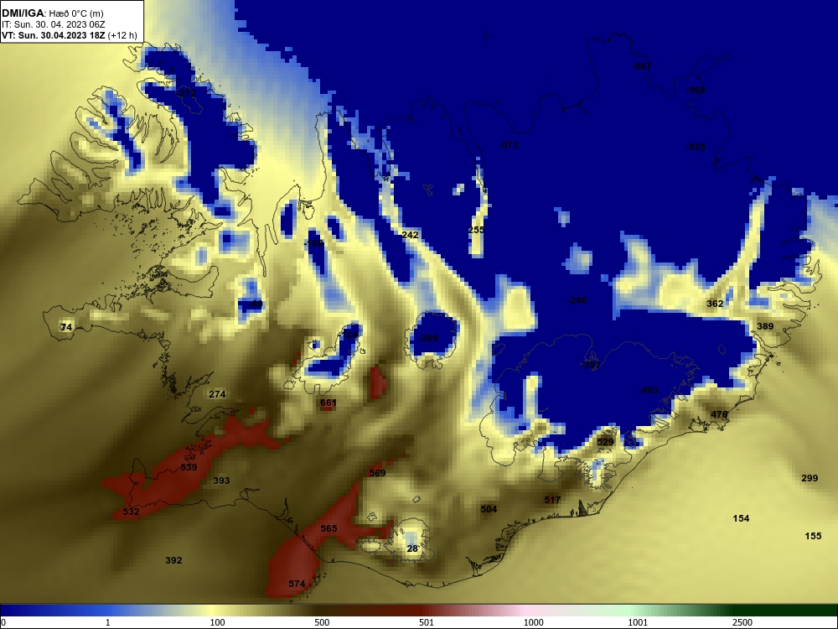Click the map value 274
The height and width of the screenshot is (629, 838).
click(x=217, y=394)
